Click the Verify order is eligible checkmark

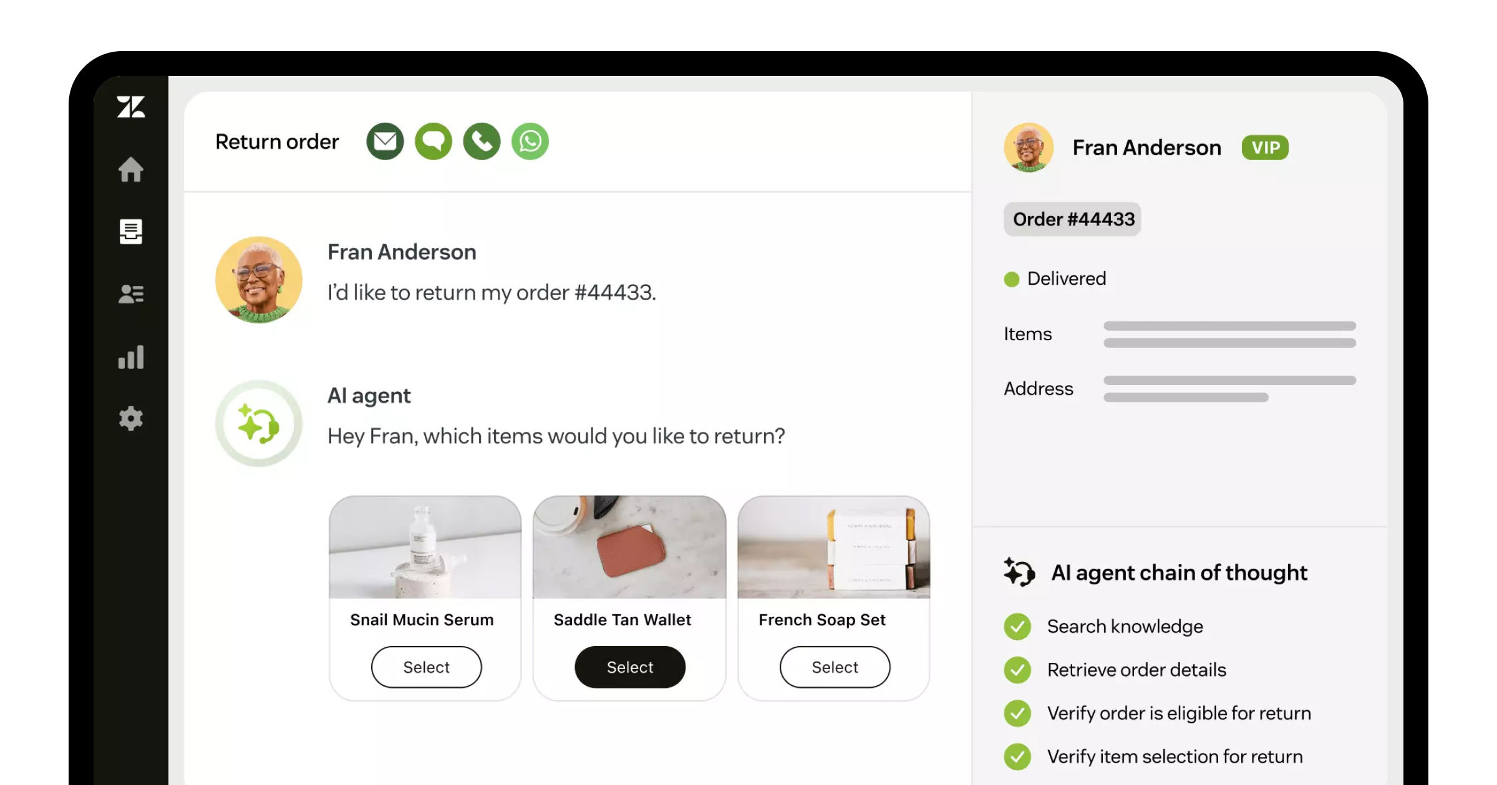click(1017, 713)
